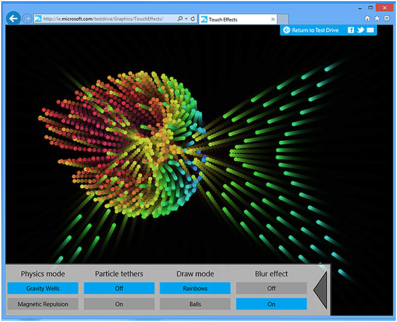The image size is (397, 322).
Task: Turn Blur effect Off
Action: coord(271,288)
